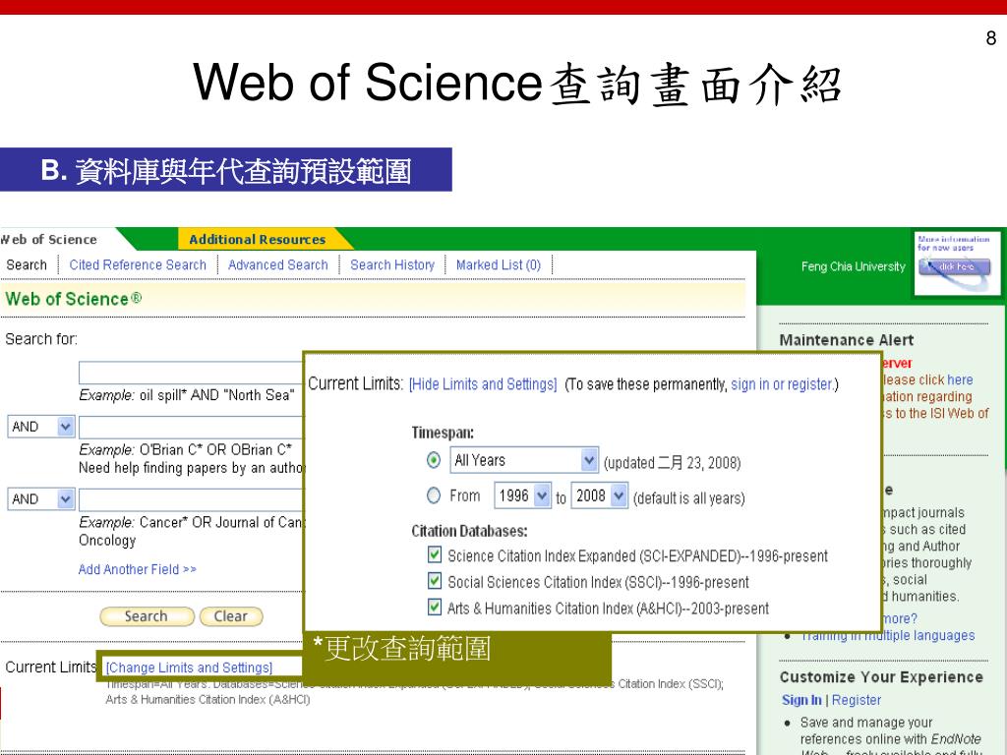Click Add Another Field link

coord(138,569)
